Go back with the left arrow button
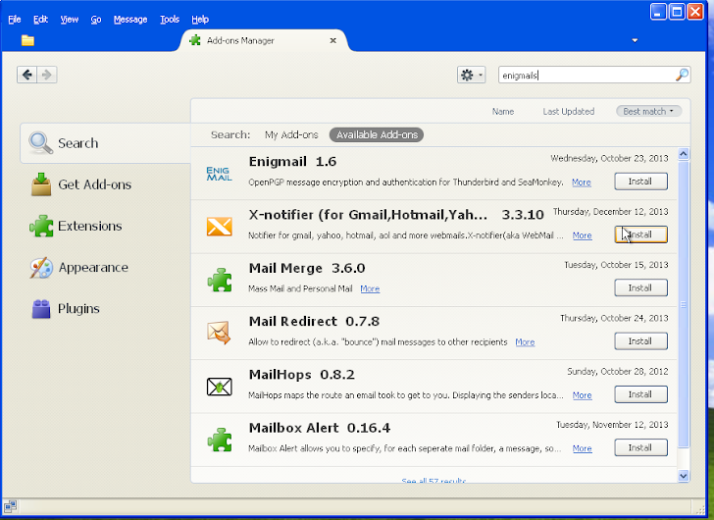The width and height of the screenshot is (714, 520). pyautogui.click(x=27, y=75)
